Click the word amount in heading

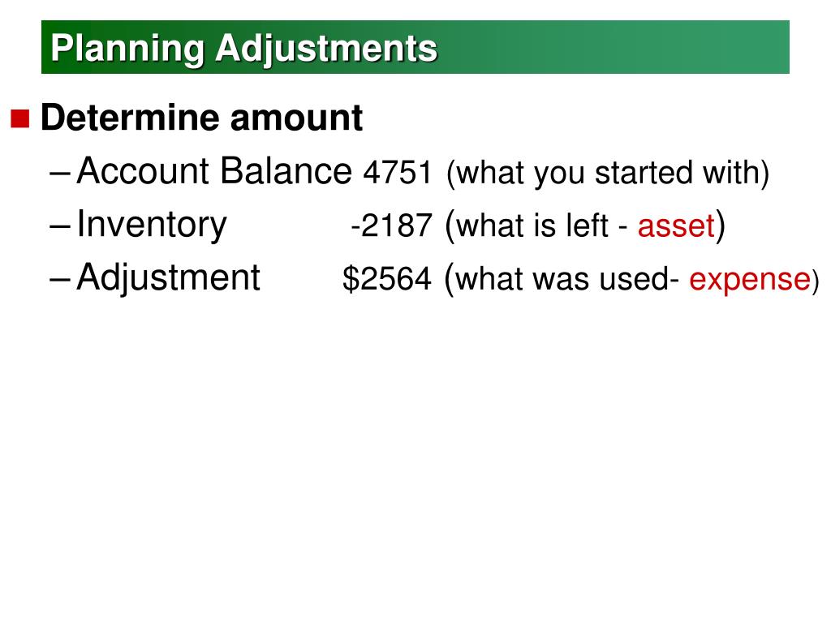coord(296,118)
